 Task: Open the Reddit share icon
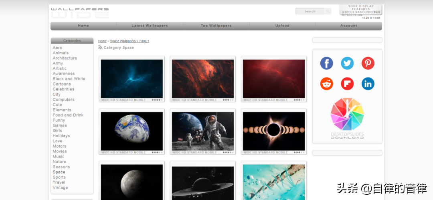click(326, 84)
